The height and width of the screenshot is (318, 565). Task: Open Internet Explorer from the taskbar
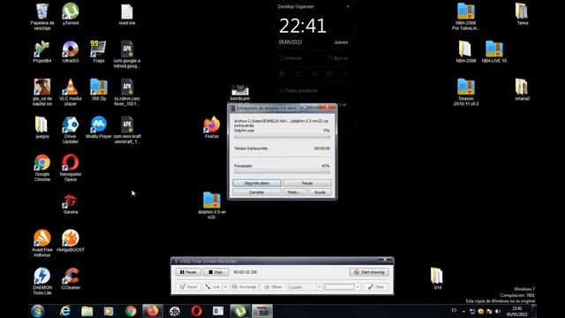(65, 311)
